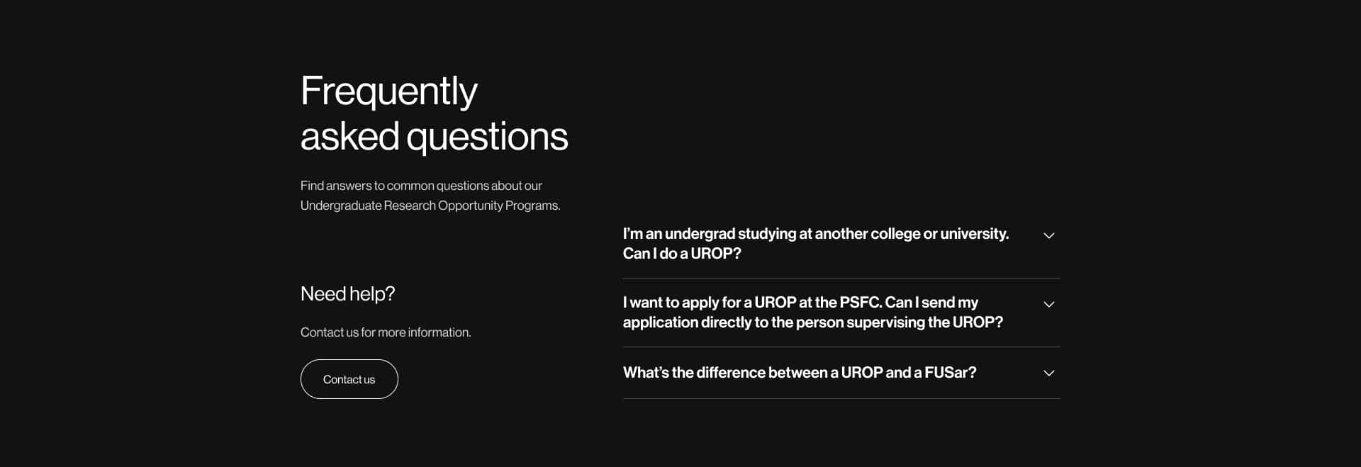Click the "asked questions" heading line
This screenshot has width=1361, height=467.
tap(434, 137)
